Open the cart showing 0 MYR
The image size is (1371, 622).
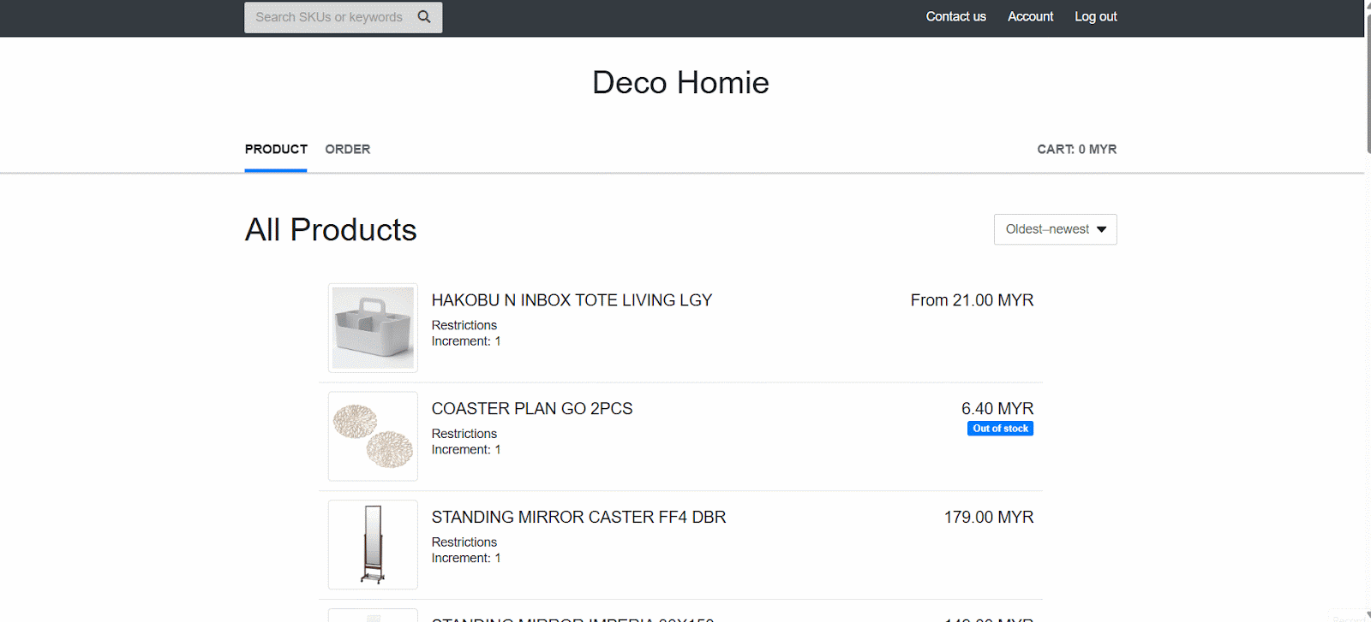click(1076, 149)
